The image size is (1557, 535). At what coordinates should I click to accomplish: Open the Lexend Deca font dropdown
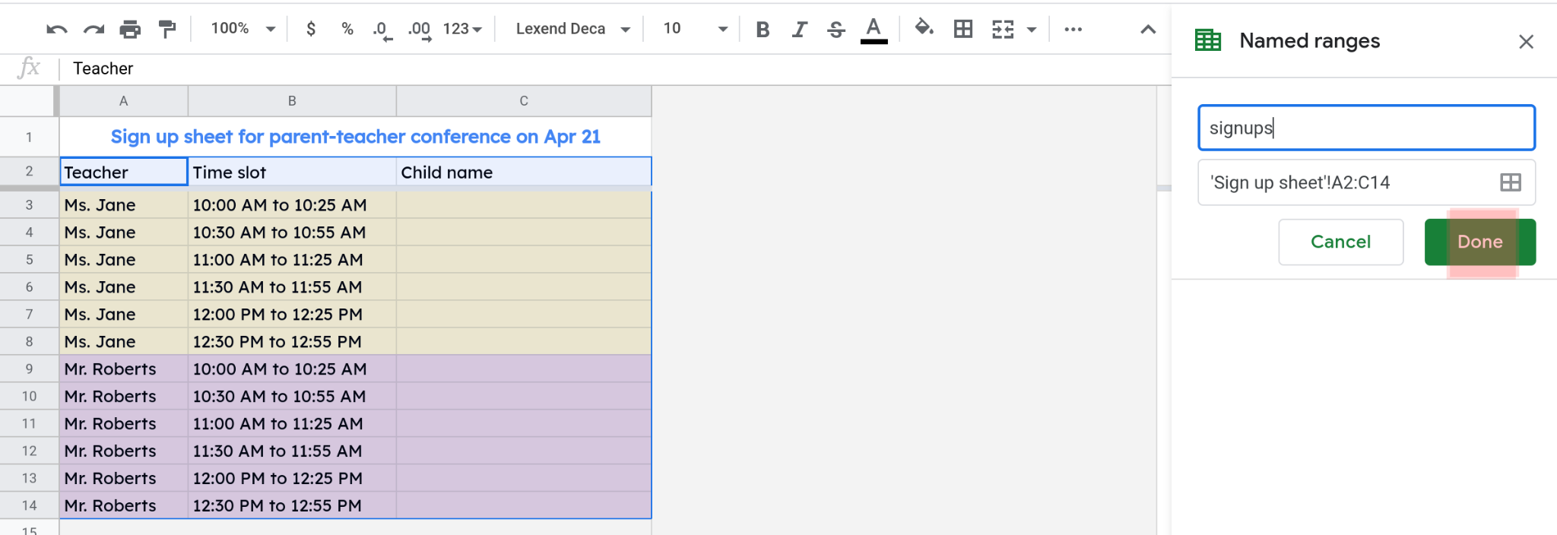coord(573,29)
